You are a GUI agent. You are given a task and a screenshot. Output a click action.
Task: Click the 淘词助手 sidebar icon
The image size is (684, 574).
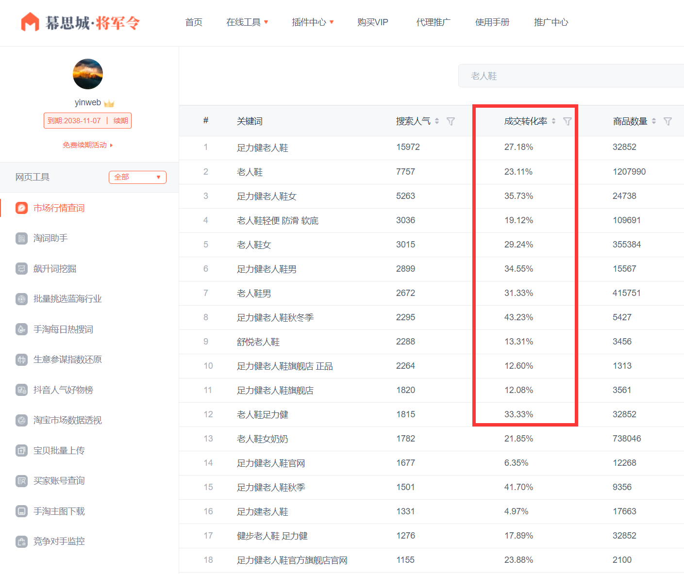[x=22, y=238]
